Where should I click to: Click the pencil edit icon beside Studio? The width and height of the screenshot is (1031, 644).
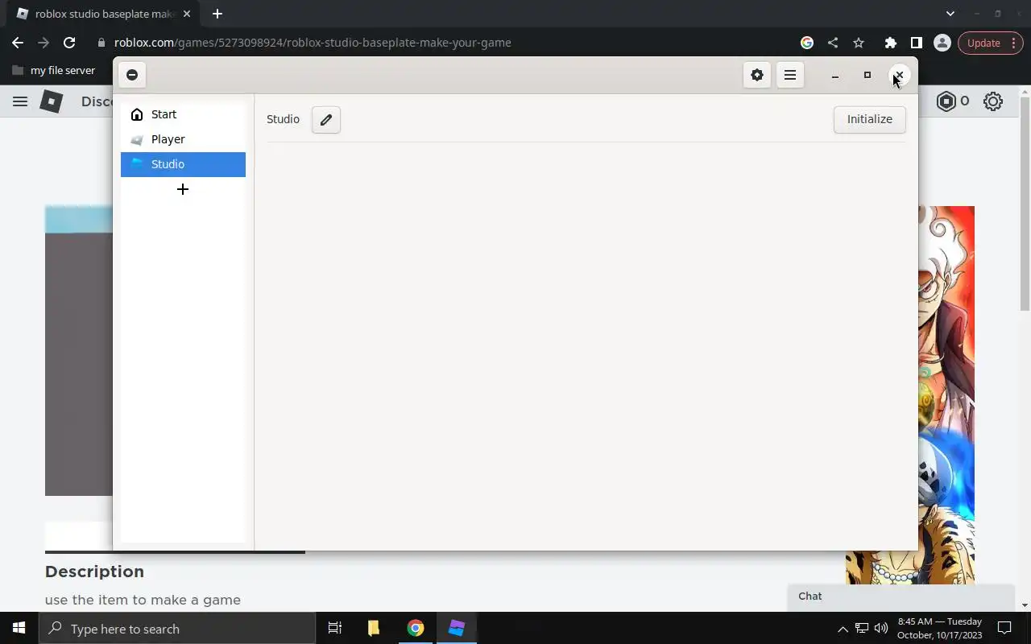tap(326, 119)
